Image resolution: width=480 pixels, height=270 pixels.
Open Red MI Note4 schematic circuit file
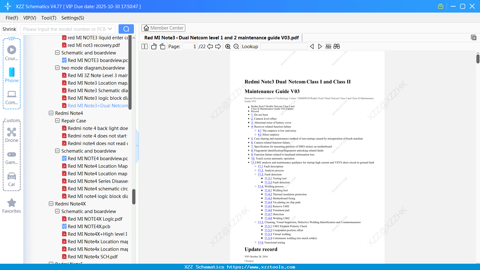click(95, 188)
